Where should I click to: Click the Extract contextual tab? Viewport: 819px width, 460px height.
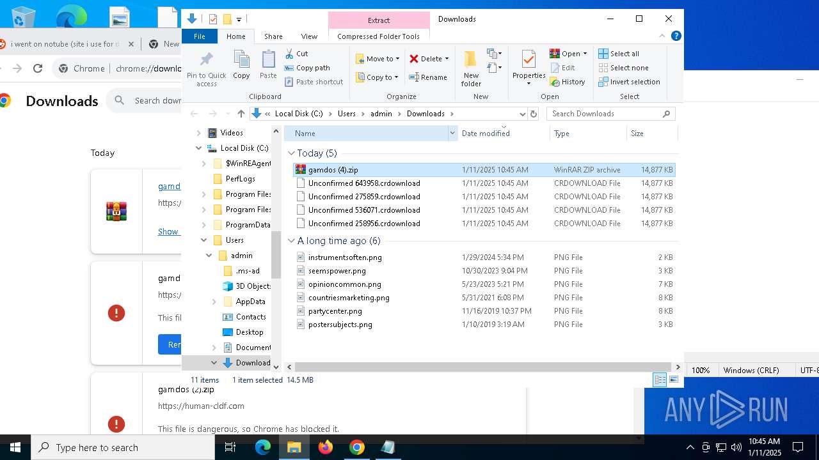pyautogui.click(x=379, y=20)
